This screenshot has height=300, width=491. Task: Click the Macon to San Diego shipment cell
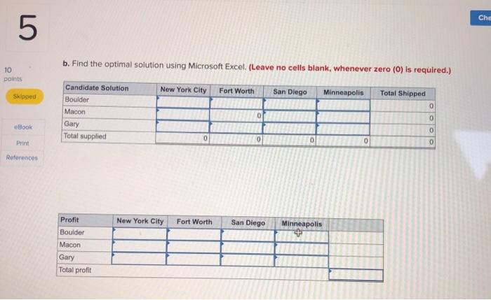pyautogui.click(x=290, y=117)
